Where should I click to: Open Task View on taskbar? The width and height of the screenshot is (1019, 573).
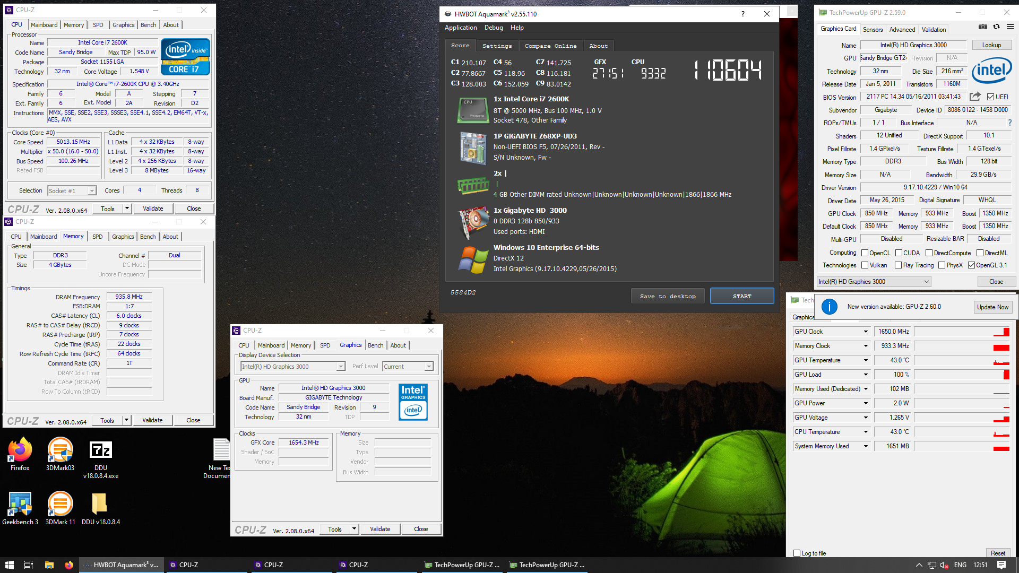[x=29, y=565]
